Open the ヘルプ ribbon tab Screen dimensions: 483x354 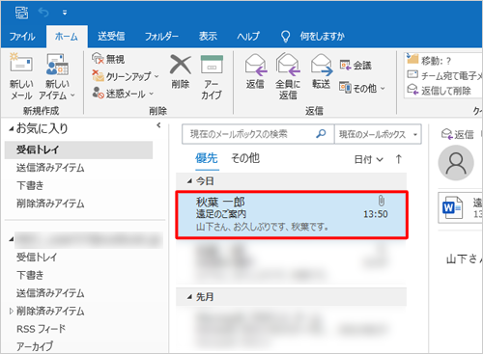pos(248,37)
